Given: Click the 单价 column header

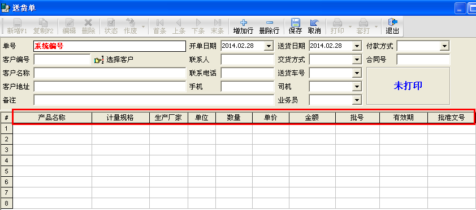Looking at the screenshot, I should tap(271, 118).
